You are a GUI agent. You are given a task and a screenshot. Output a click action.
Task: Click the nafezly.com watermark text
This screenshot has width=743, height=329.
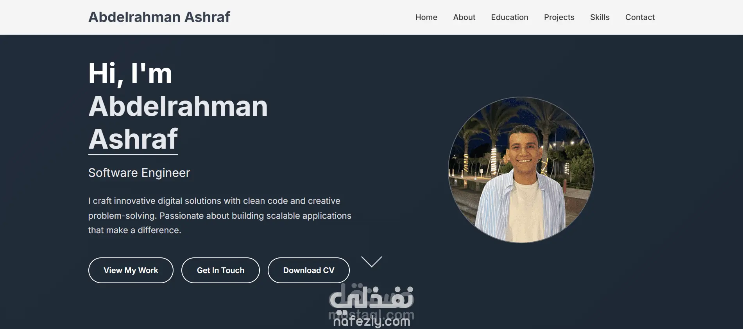pos(372,322)
